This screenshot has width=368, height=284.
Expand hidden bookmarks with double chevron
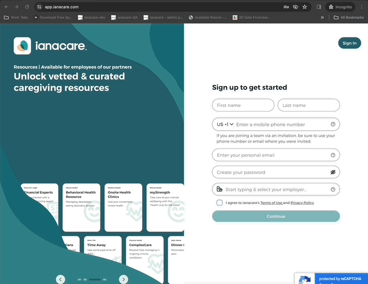pyautogui.click(x=322, y=17)
